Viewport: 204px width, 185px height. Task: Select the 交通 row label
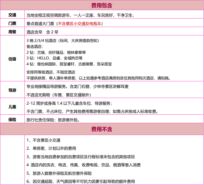[x=12, y=15]
